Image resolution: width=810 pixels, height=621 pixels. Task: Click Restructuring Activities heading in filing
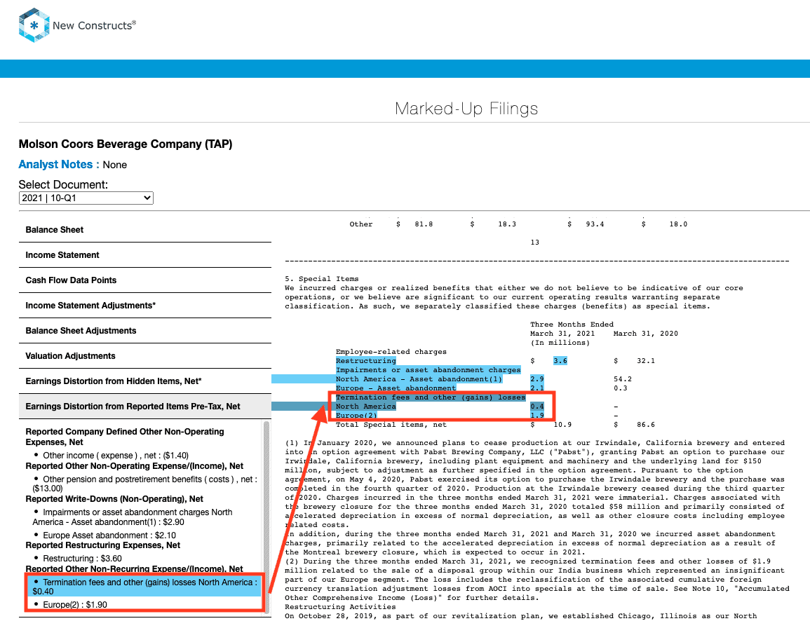[x=340, y=606]
